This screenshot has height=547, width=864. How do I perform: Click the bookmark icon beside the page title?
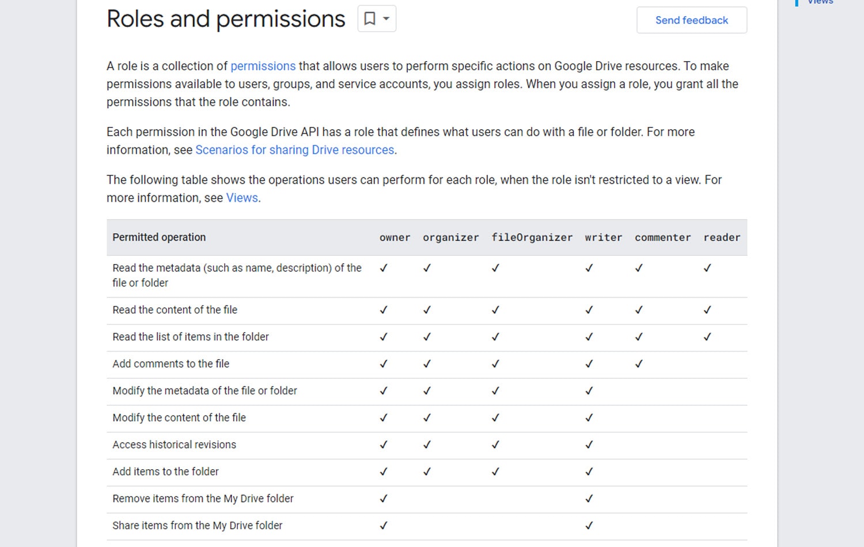point(369,18)
